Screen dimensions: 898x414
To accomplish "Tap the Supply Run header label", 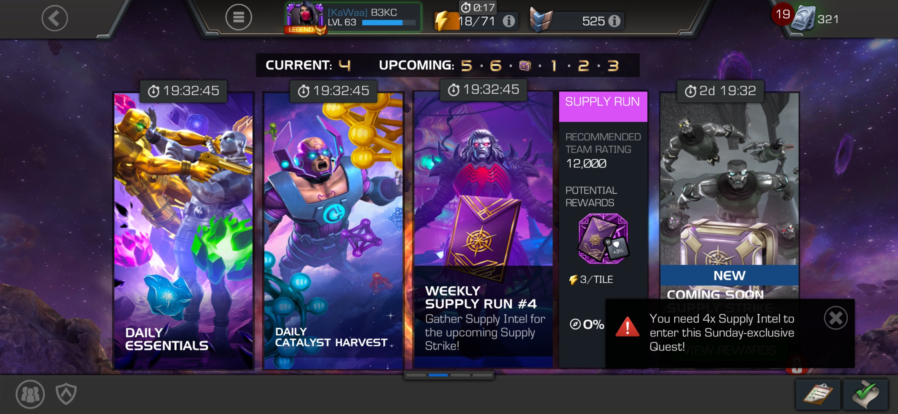I will point(603,102).
